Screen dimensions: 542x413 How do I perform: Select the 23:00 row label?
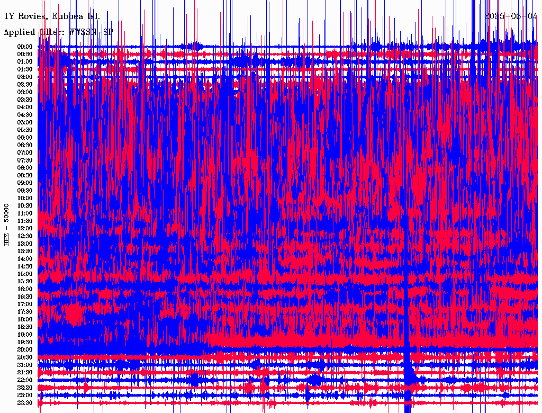tap(25, 395)
